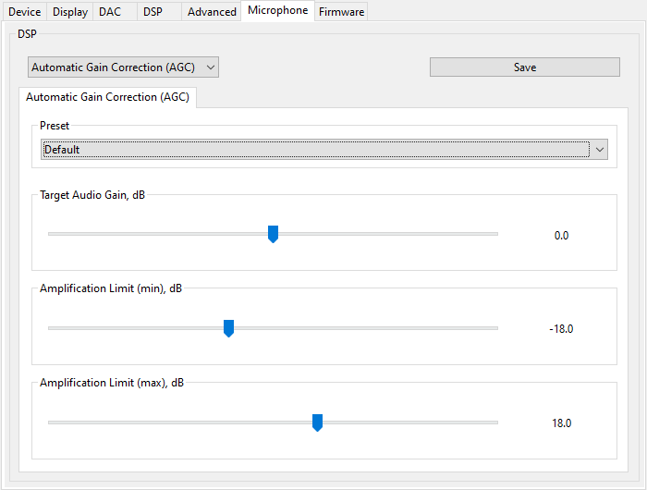Click the Target Audio Gain slider handle

273,234
